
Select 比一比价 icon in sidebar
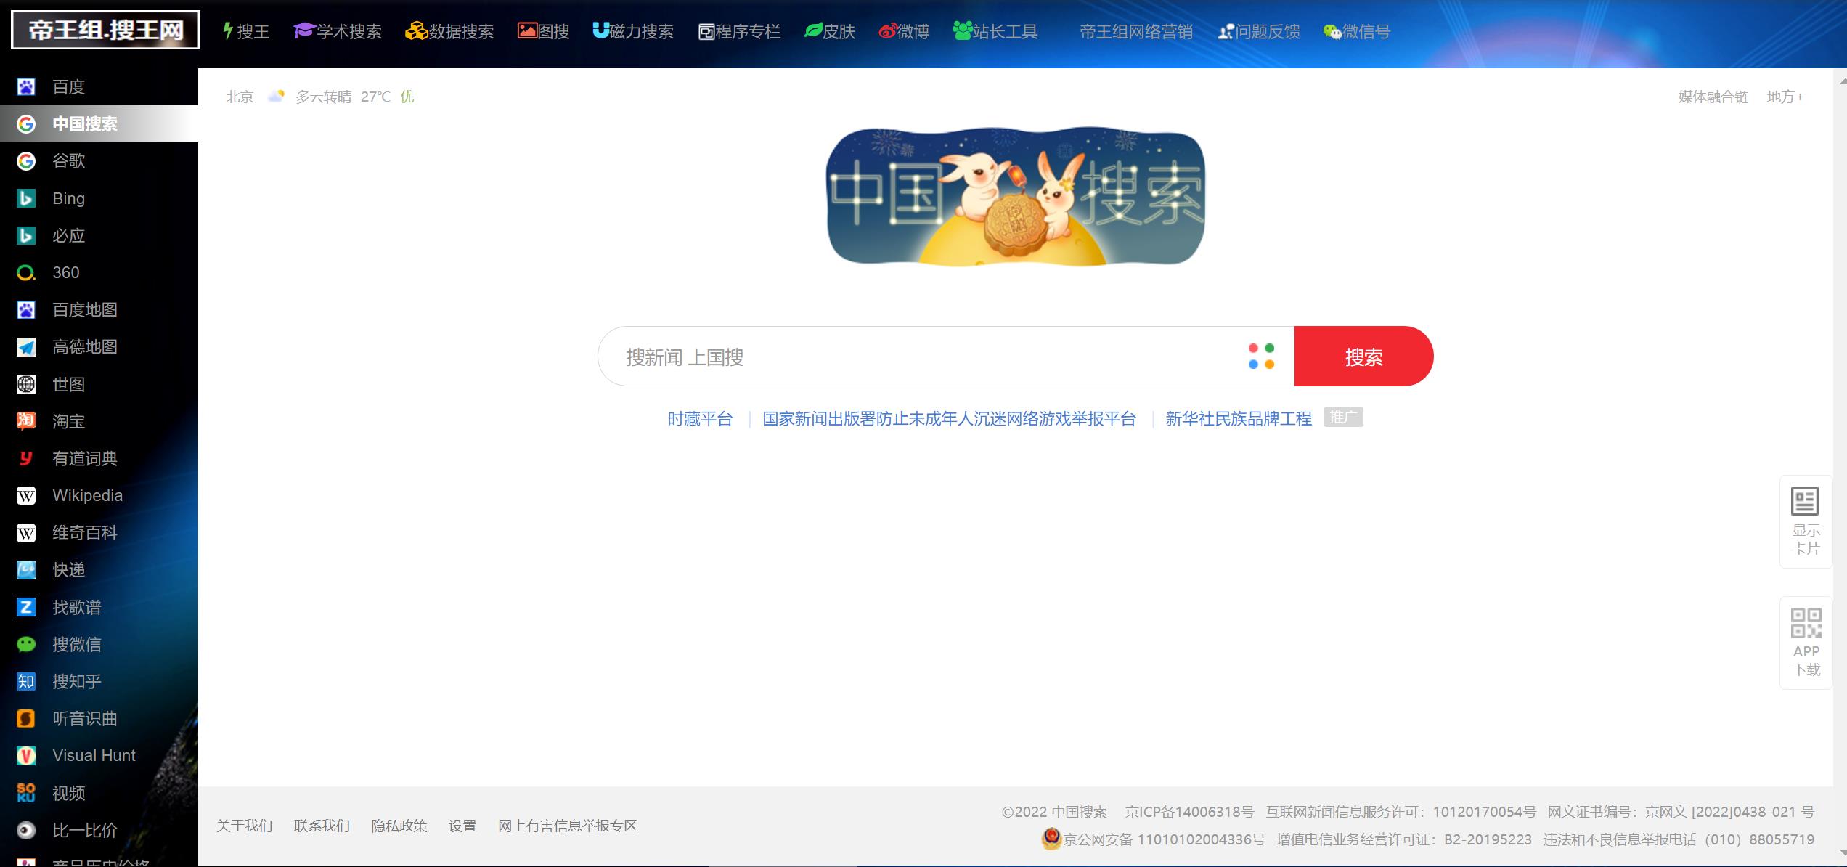coord(26,830)
